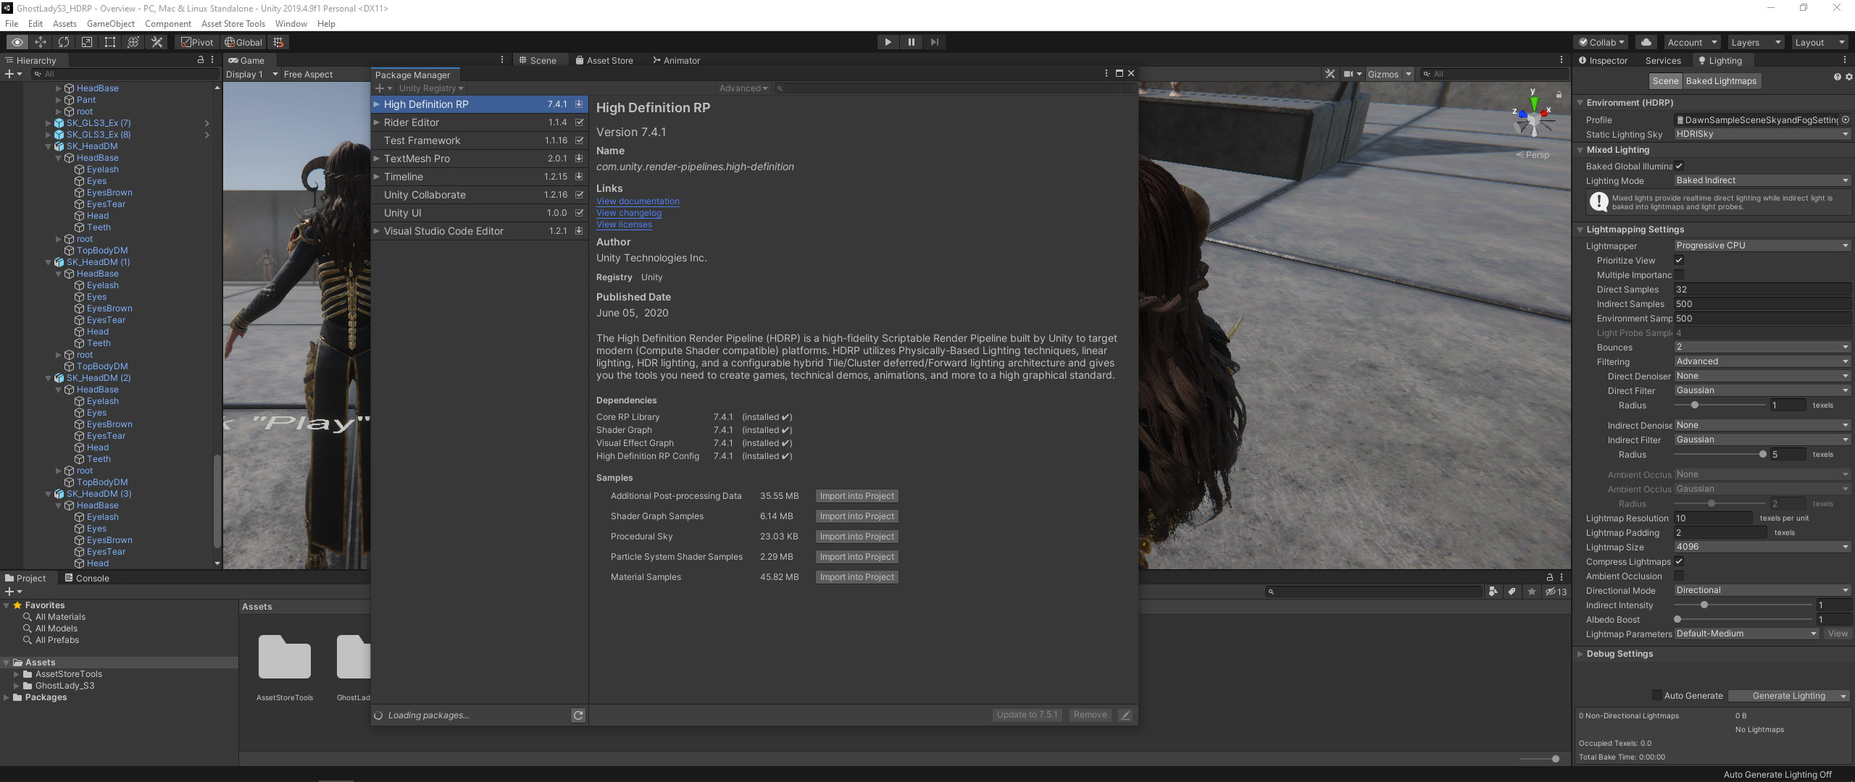The image size is (1855, 782).
Task: Select the View (eye) tool
Action: coord(17,42)
